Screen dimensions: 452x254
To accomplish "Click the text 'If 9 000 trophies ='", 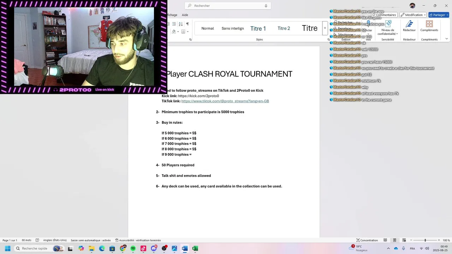I will pos(177,155).
